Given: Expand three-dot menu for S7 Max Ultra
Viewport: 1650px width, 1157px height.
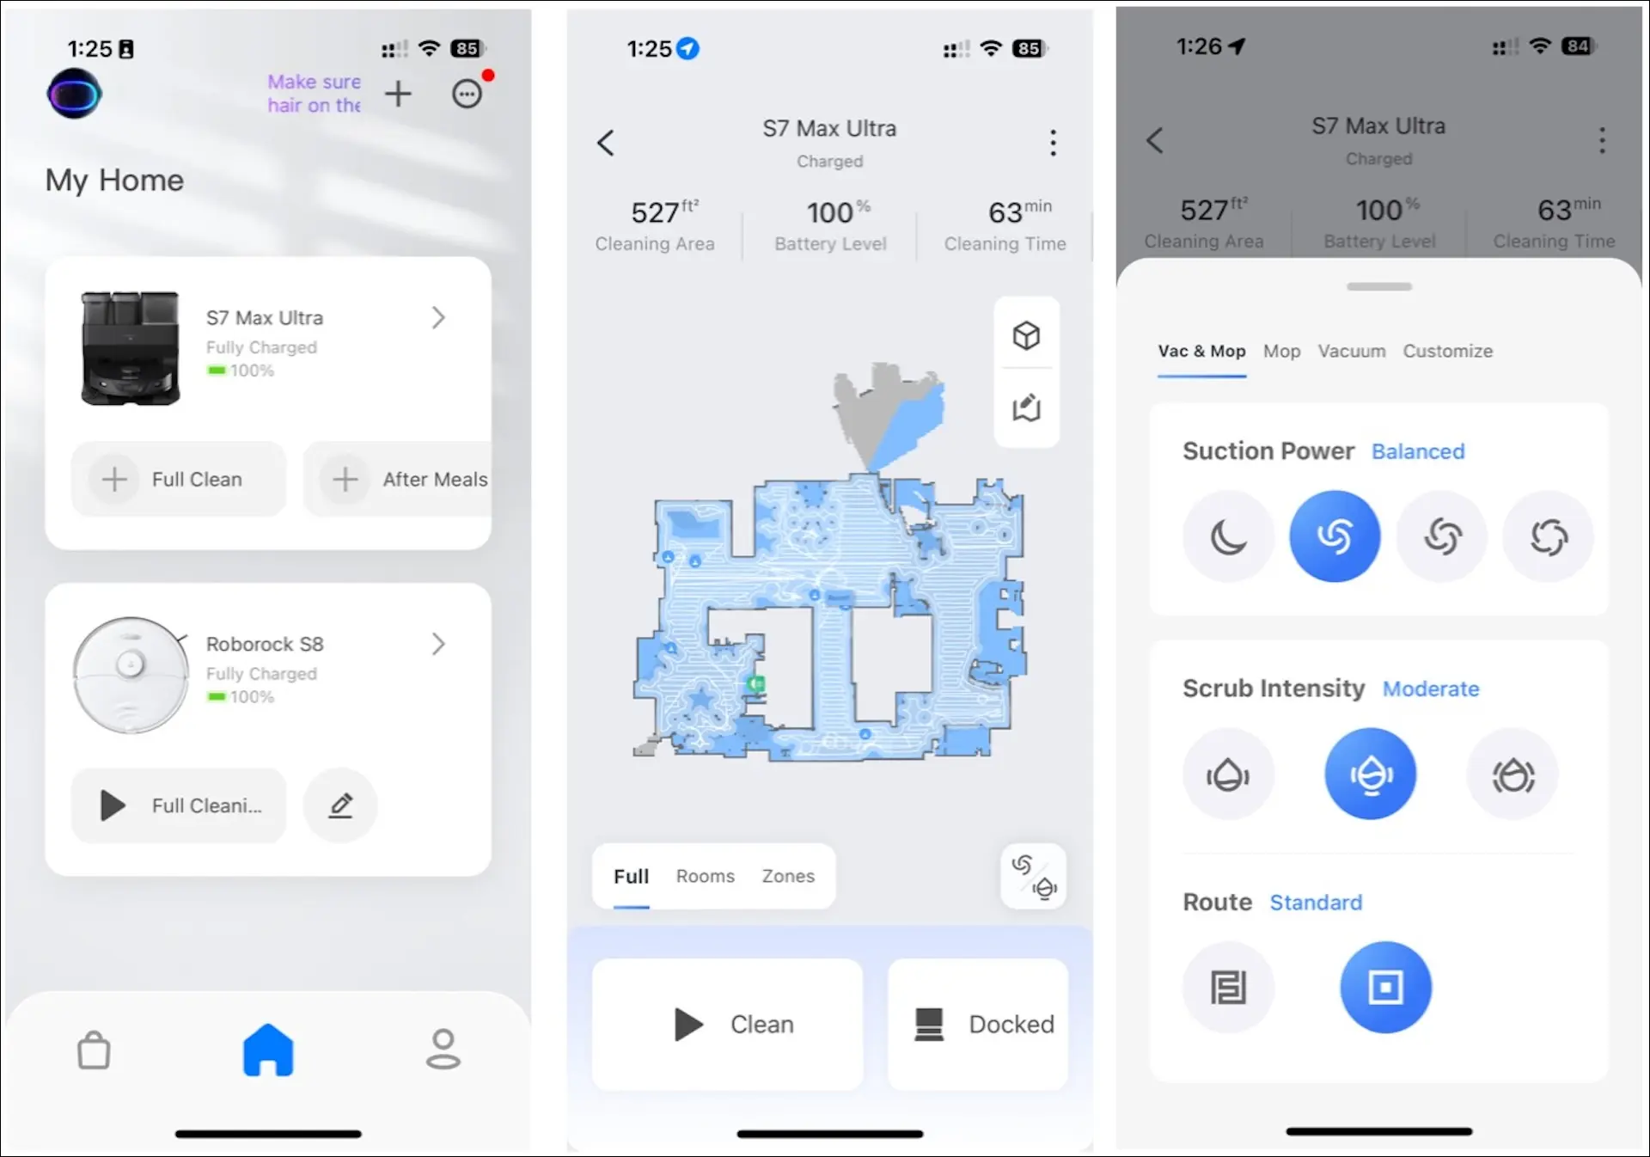Looking at the screenshot, I should [1054, 142].
